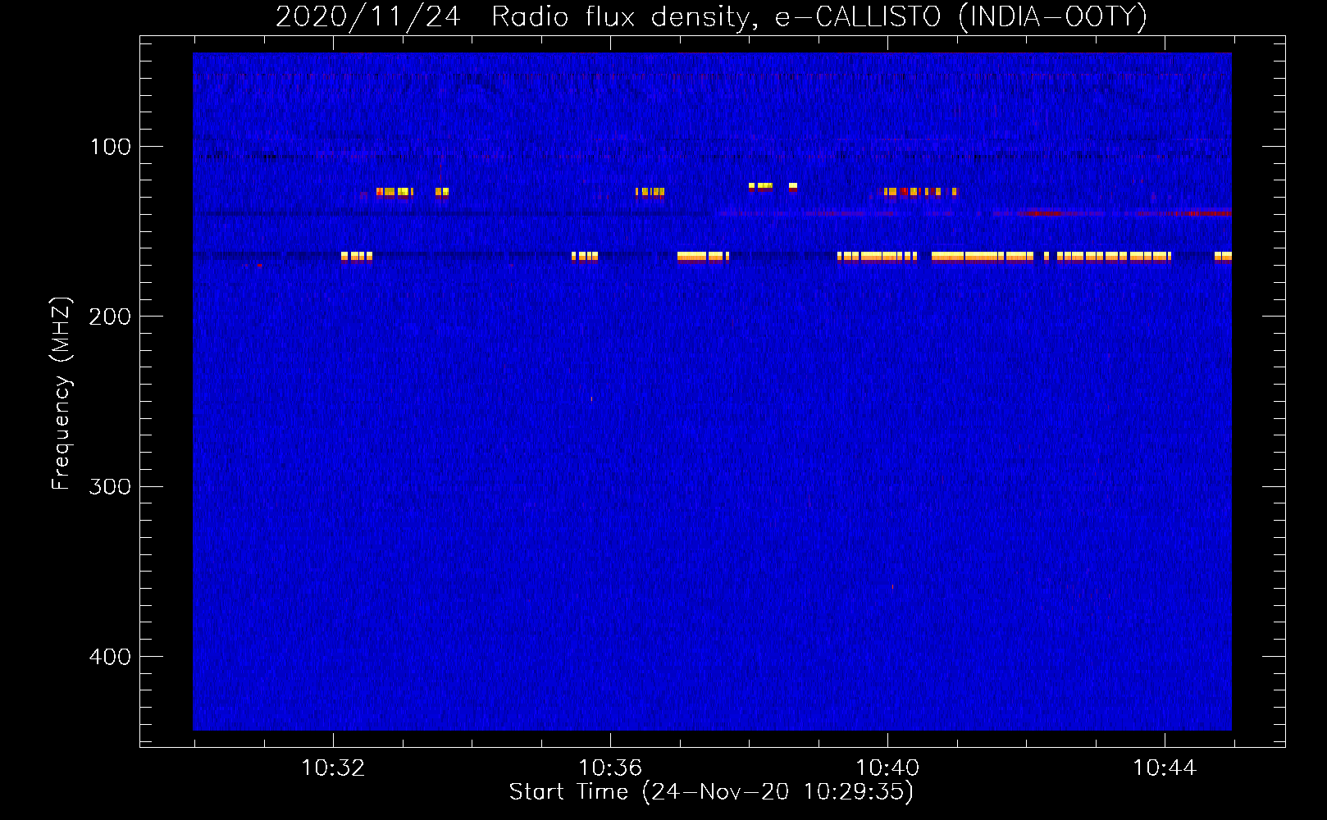Click the 10:44 time tick label

[x=1165, y=768]
